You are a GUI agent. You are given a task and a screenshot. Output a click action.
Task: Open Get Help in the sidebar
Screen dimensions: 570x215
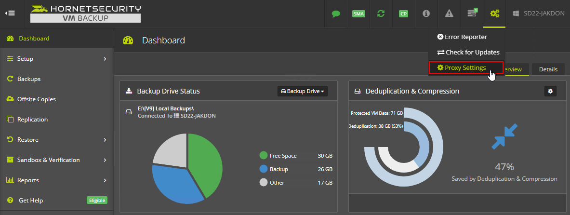point(31,201)
